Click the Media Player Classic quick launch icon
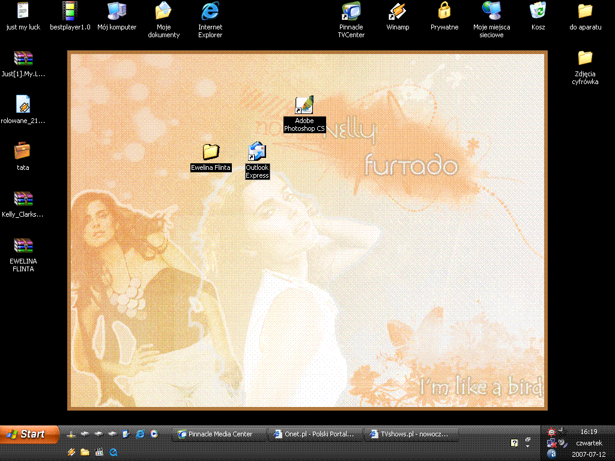The height and width of the screenshot is (461, 615). [x=99, y=453]
